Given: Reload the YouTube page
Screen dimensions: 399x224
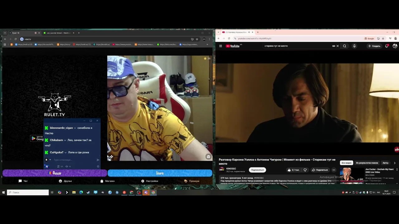Looking at the screenshot, I should (x=229, y=39).
